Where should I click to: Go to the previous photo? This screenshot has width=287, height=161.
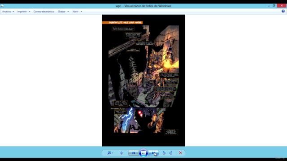133,153
